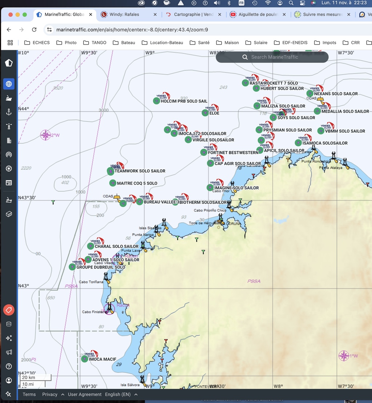Open the Santé bookmark folder
The width and height of the screenshot is (372, 403).
tap(199, 43)
